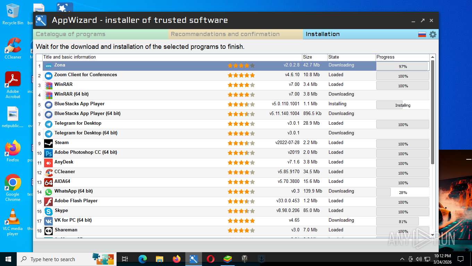Viewport: 472px width, 266px height.
Task: Open the Google Chrome desktop shortcut
Action: coord(13,187)
